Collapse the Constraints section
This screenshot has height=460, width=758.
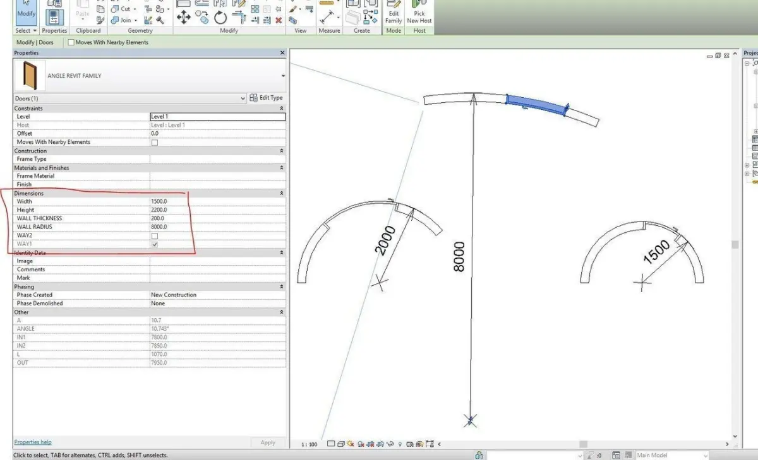click(281, 109)
